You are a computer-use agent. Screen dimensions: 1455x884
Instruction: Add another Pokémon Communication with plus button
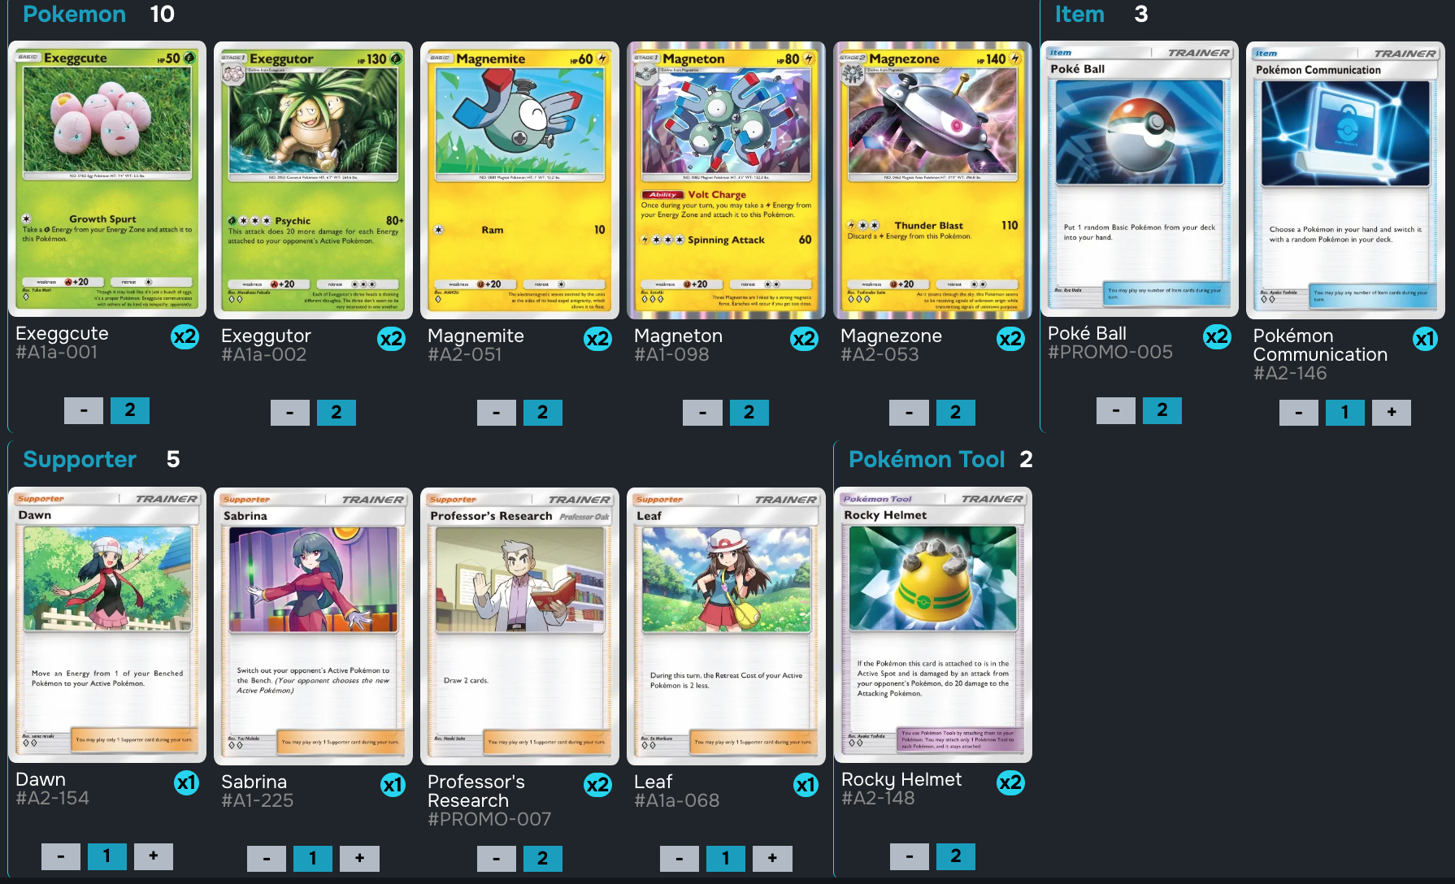tap(1392, 412)
